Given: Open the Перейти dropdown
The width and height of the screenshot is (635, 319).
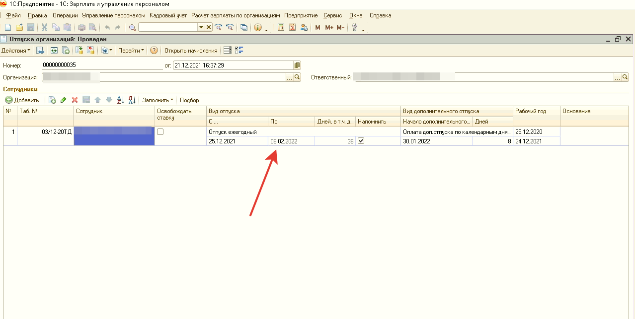Looking at the screenshot, I should 131,51.
